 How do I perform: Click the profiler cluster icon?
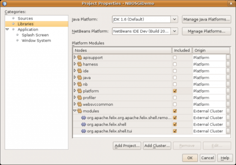point(79,98)
